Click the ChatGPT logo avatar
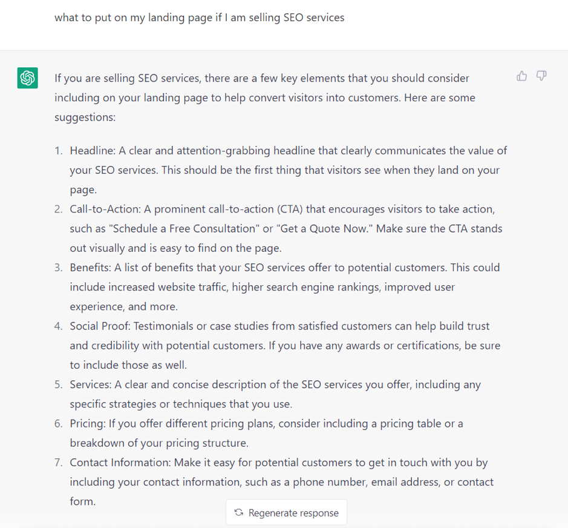 pos(28,78)
